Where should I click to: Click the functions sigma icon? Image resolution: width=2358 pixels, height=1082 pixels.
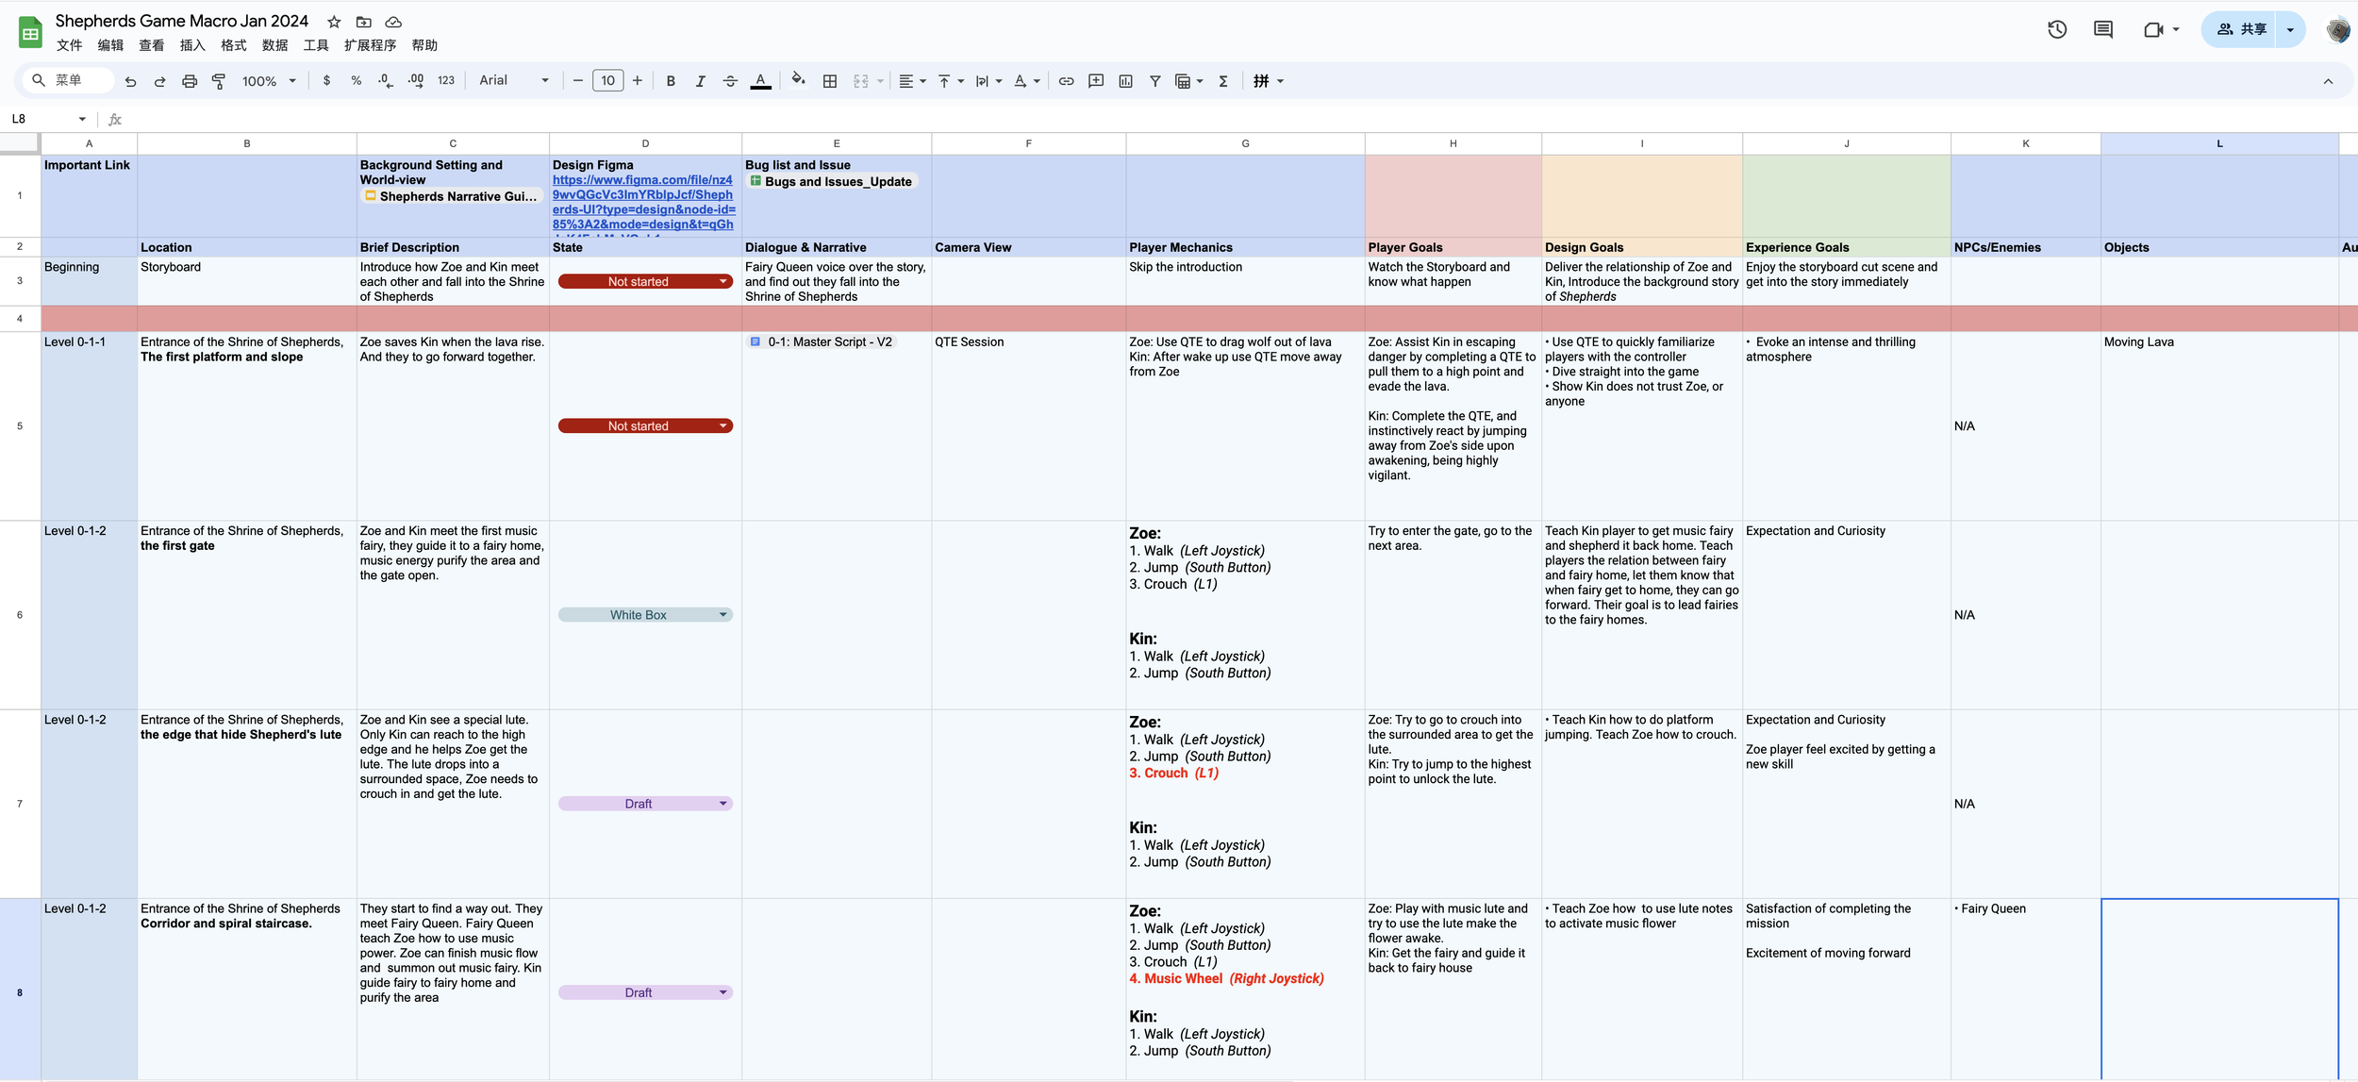[1223, 81]
